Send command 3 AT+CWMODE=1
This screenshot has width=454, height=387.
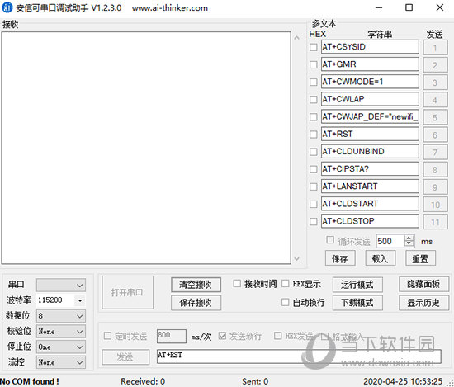coord(435,83)
